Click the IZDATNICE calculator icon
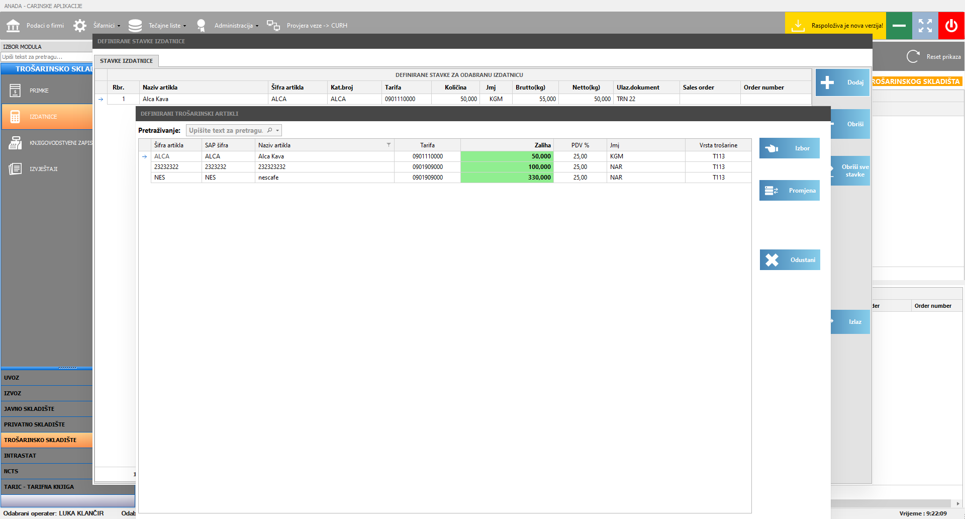 [15, 117]
